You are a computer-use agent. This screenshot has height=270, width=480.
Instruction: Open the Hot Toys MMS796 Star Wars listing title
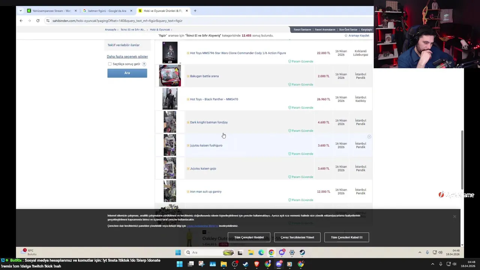tap(238, 53)
